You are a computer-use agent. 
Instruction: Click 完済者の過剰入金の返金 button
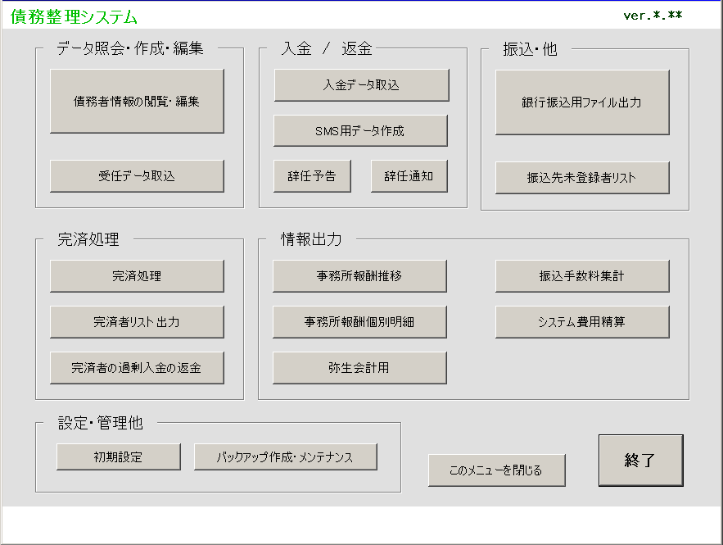tap(137, 368)
